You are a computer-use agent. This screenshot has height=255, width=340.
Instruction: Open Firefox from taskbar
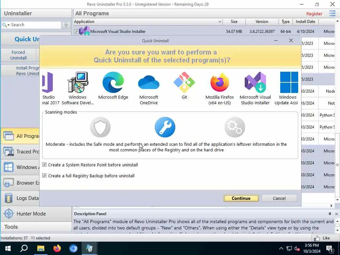57,248
